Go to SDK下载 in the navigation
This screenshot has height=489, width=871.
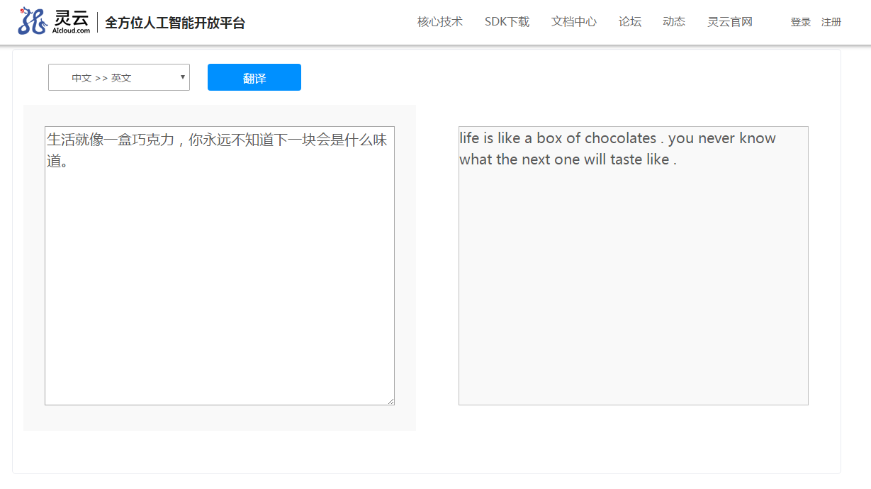point(507,22)
